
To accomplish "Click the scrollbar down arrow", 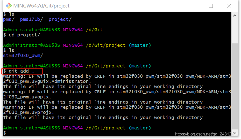I will 235,133.
